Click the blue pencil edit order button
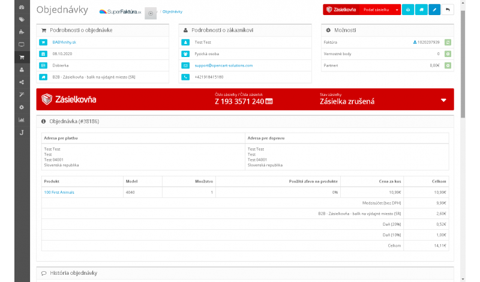 click(x=434, y=10)
